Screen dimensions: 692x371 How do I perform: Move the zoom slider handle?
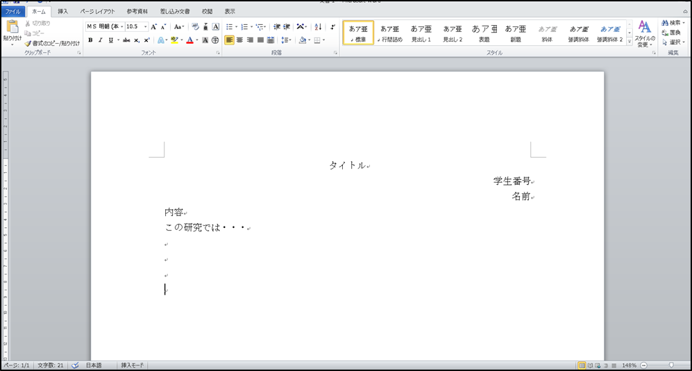[x=671, y=365]
